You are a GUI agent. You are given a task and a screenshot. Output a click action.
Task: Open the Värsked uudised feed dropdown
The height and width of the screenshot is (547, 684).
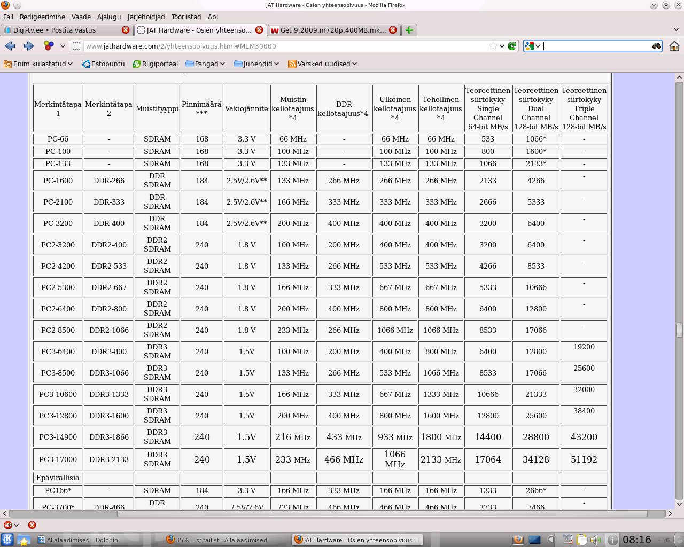[x=322, y=64]
